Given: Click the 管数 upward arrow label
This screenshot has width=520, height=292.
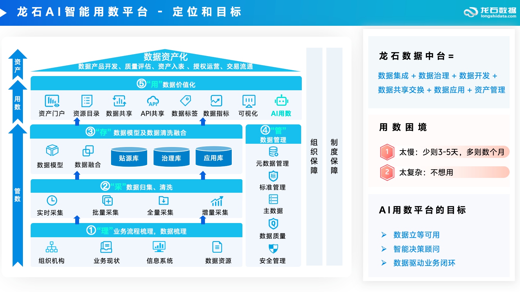Looking at the screenshot, I should (x=17, y=195).
